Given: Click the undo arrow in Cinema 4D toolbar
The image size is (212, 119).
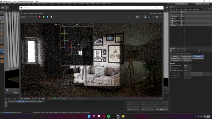Looking at the screenshot, I should [3, 8].
